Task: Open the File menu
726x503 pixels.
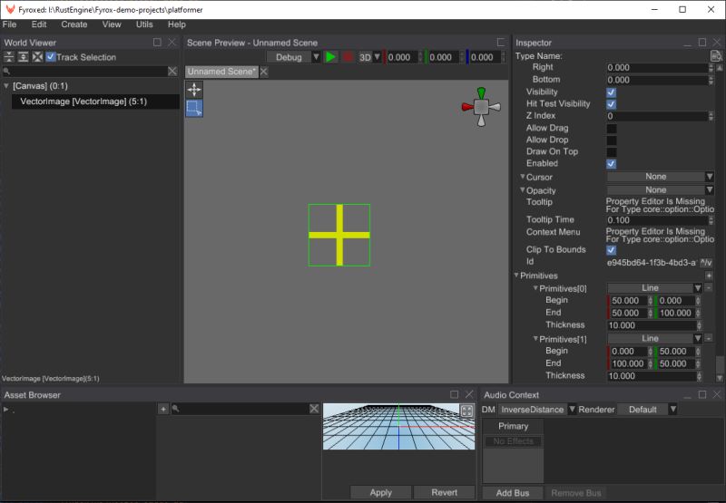Action: click(x=9, y=24)
